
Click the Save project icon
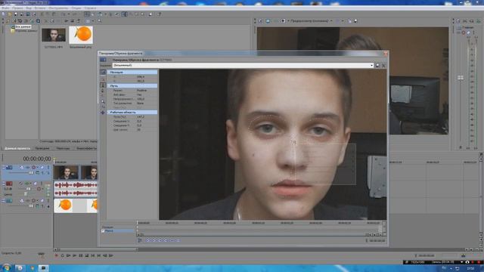16,14
